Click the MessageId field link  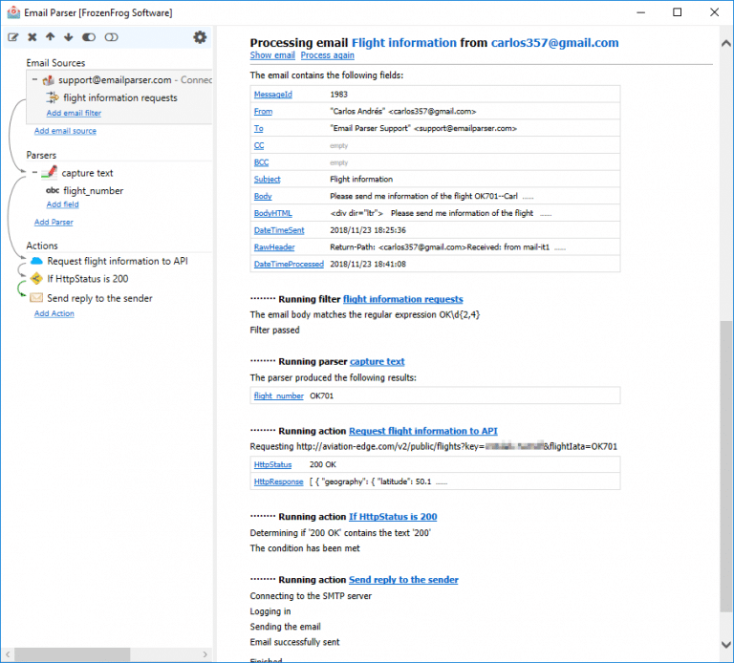tap(273, 95)
